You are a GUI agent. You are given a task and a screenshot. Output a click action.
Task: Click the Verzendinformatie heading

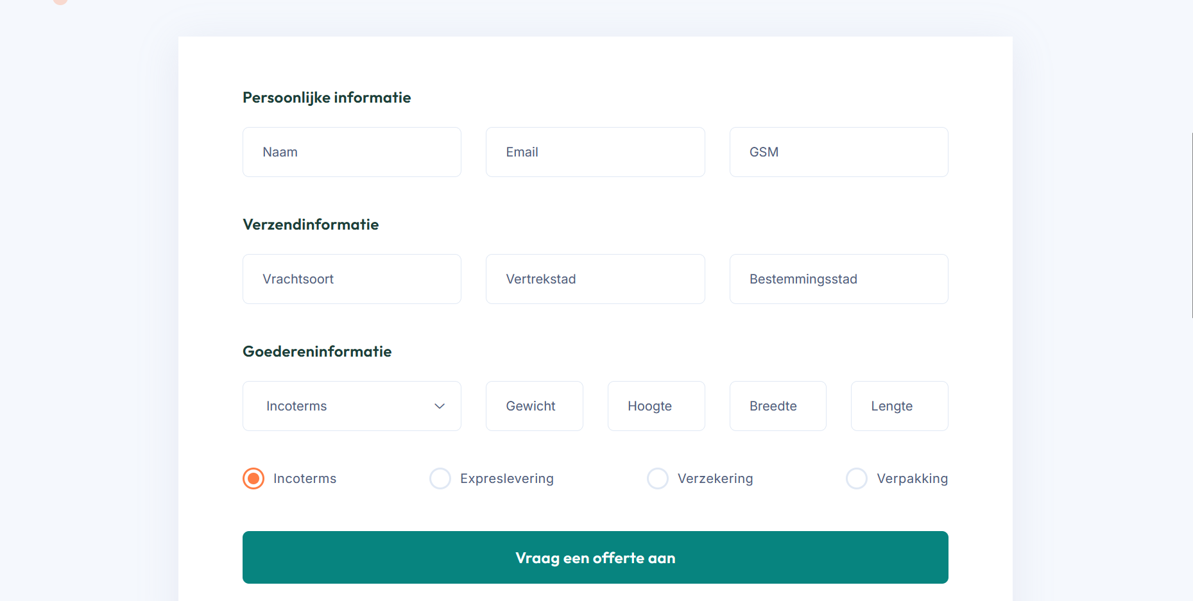point(311,224)
